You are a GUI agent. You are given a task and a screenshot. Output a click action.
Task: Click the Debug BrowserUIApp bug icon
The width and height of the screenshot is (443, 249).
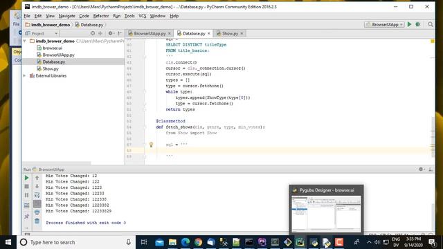coord(418,25)
